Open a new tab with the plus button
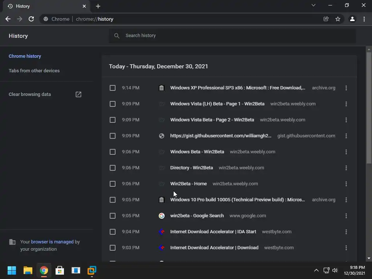Viewport: 372px width, 279px height. pos(98,6)
